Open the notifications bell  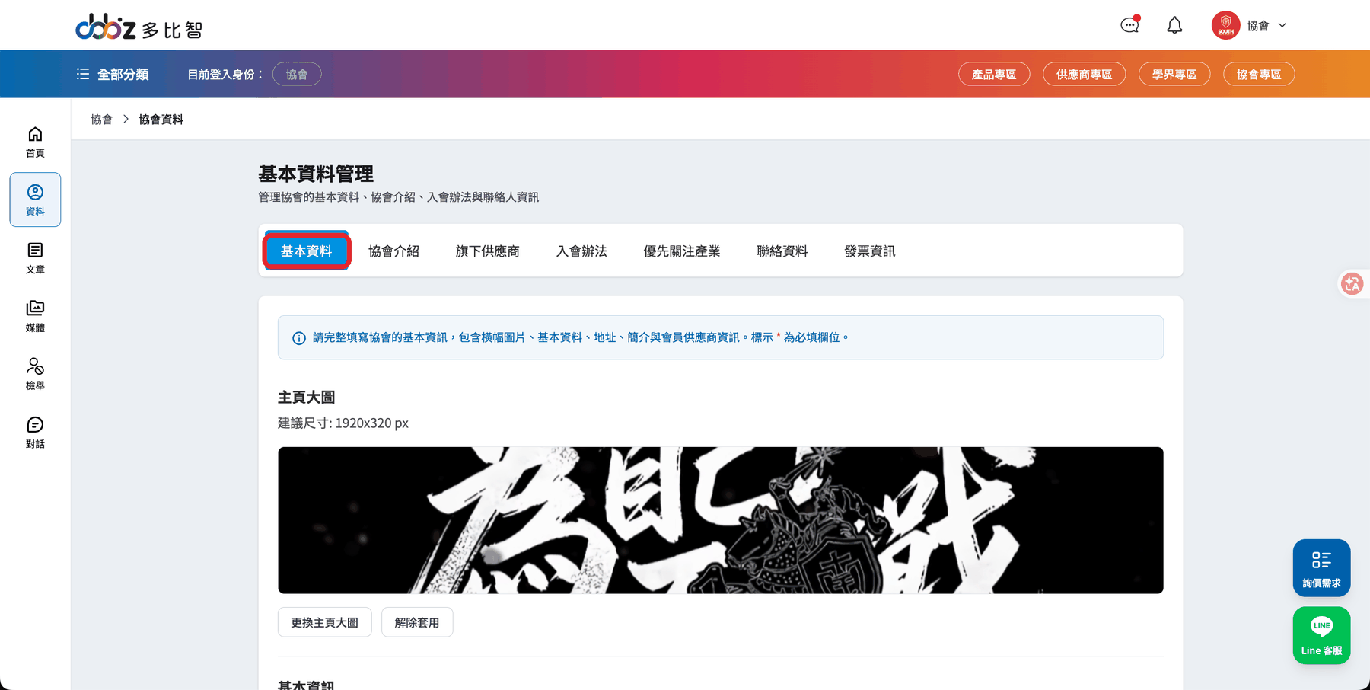click(1174, 25)
